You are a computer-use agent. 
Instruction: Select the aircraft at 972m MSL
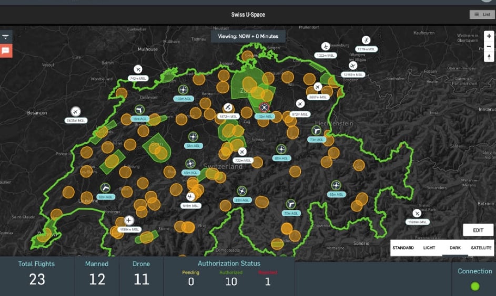coord(300,103)
